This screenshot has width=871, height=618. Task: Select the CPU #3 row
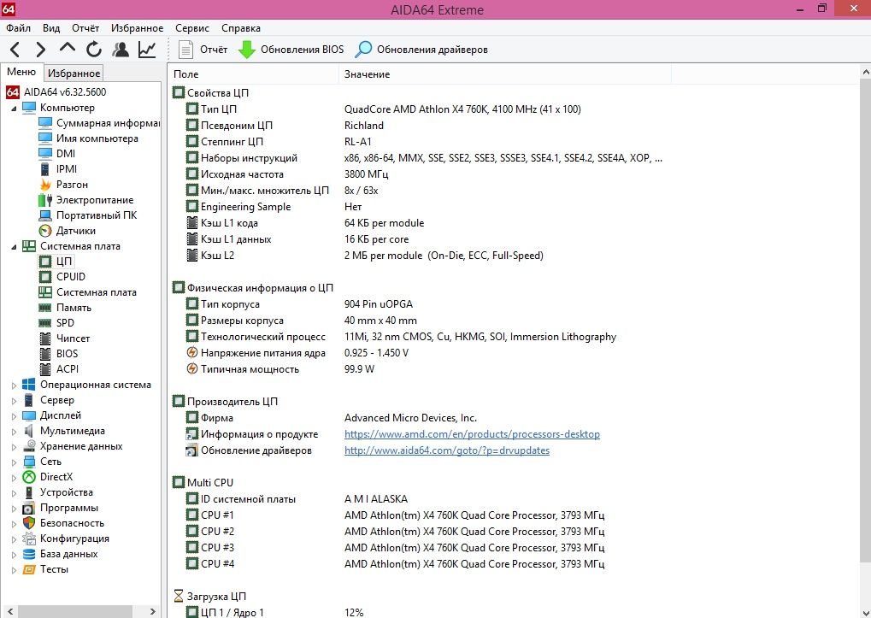point(395,548)
